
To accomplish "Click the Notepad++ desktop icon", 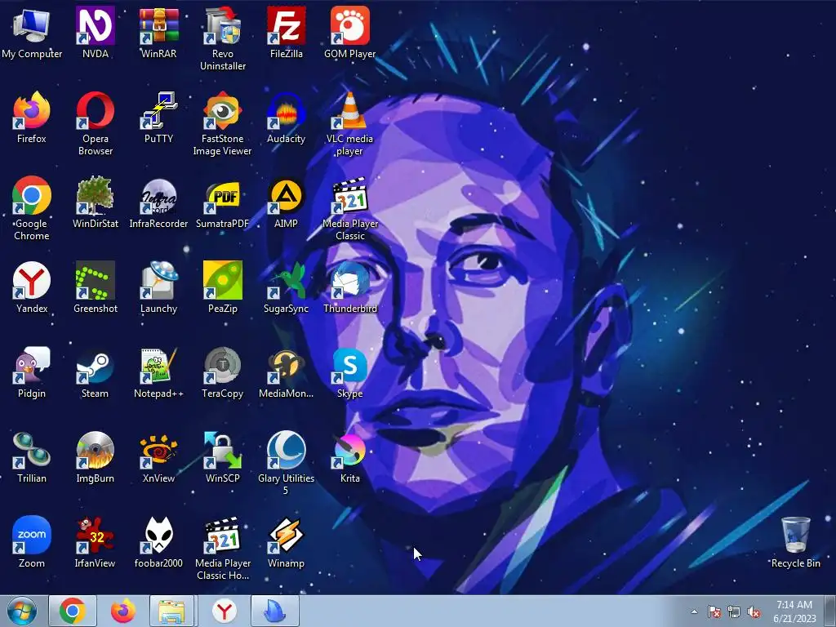I will (x=159, y=372).
